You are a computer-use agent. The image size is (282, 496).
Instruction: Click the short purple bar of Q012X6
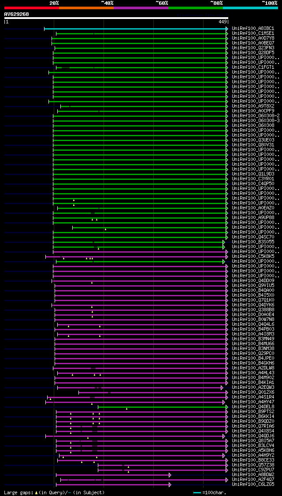(153, 392)
